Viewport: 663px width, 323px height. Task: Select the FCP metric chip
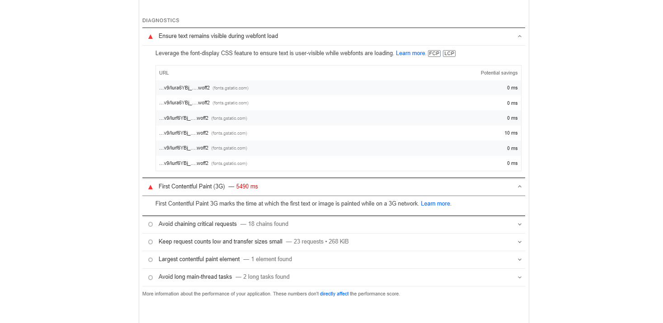(434, 53)
